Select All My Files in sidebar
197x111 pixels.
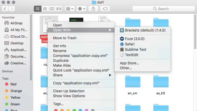pyautogui.click(x=16, y=30)
